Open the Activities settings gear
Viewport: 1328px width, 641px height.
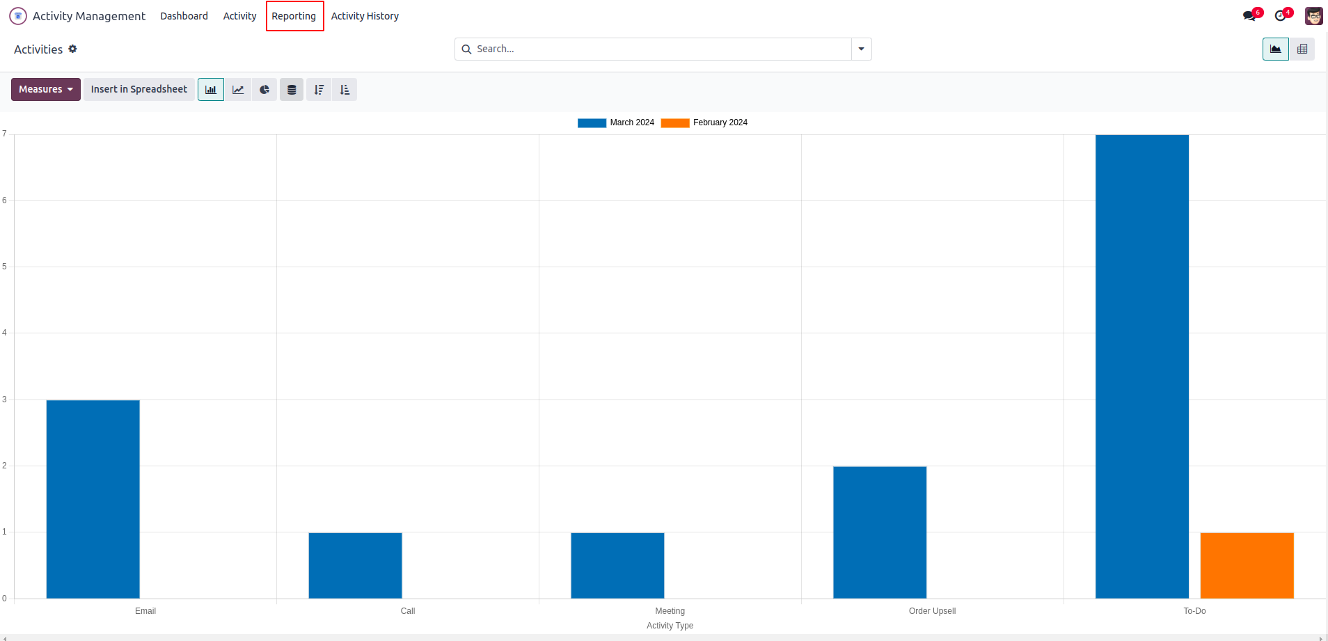pos(72,49)
